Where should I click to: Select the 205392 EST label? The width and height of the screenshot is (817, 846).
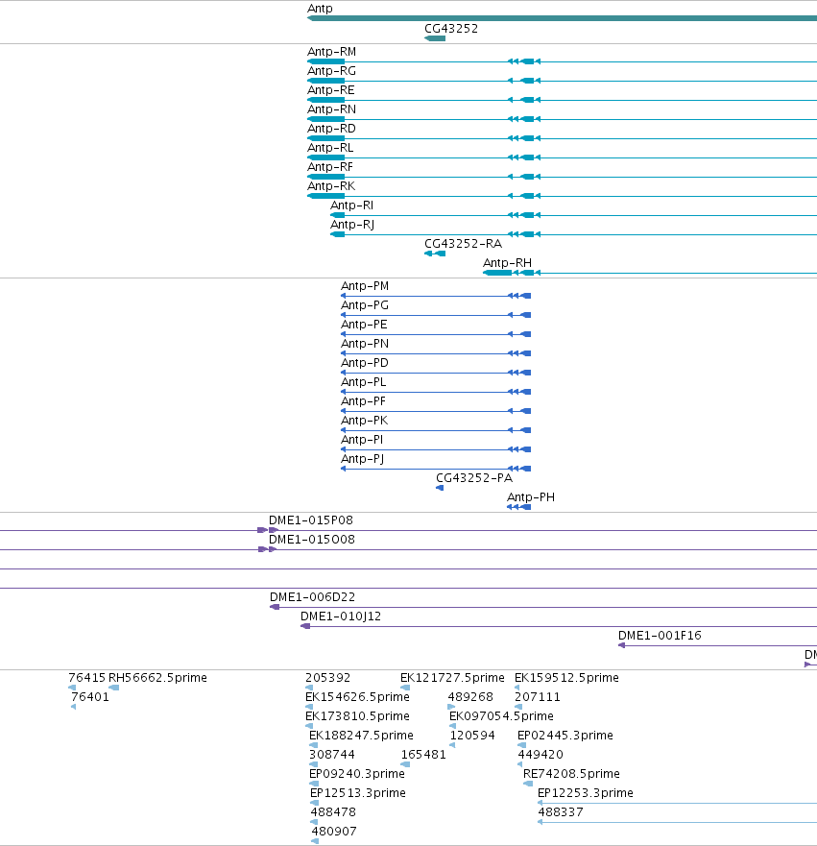pyautogui.click(x=328, y=678)
